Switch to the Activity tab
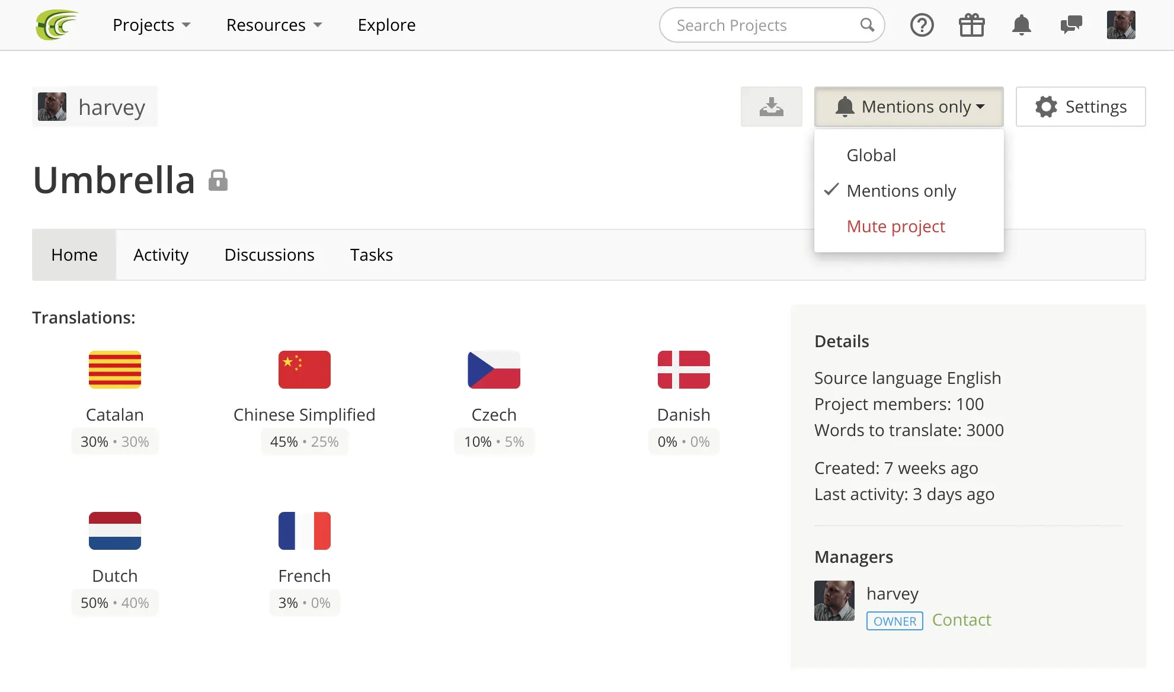This screenshot has width=1174, height=692. (161, 255)
